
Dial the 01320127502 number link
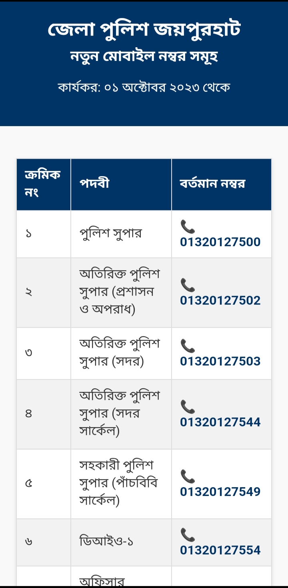[x=220, y=300]
